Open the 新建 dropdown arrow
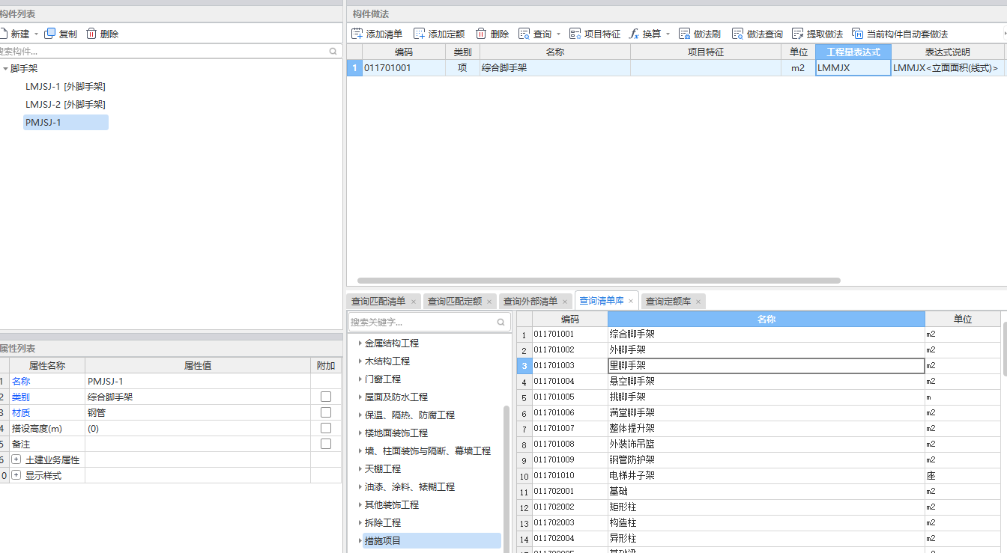This screenshot has height=553, width=1007. [36, 34]
